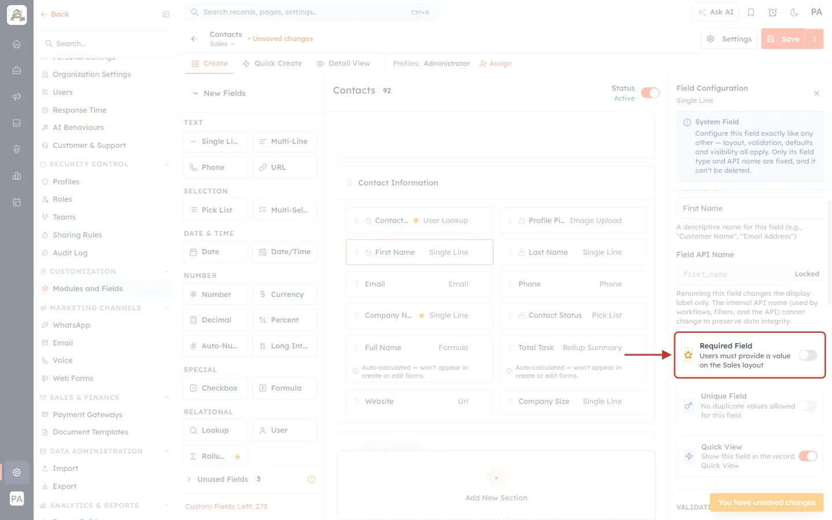Open the megaphone marketing icon
Viewport: 832px width, 520px height.
pos(17,96)
